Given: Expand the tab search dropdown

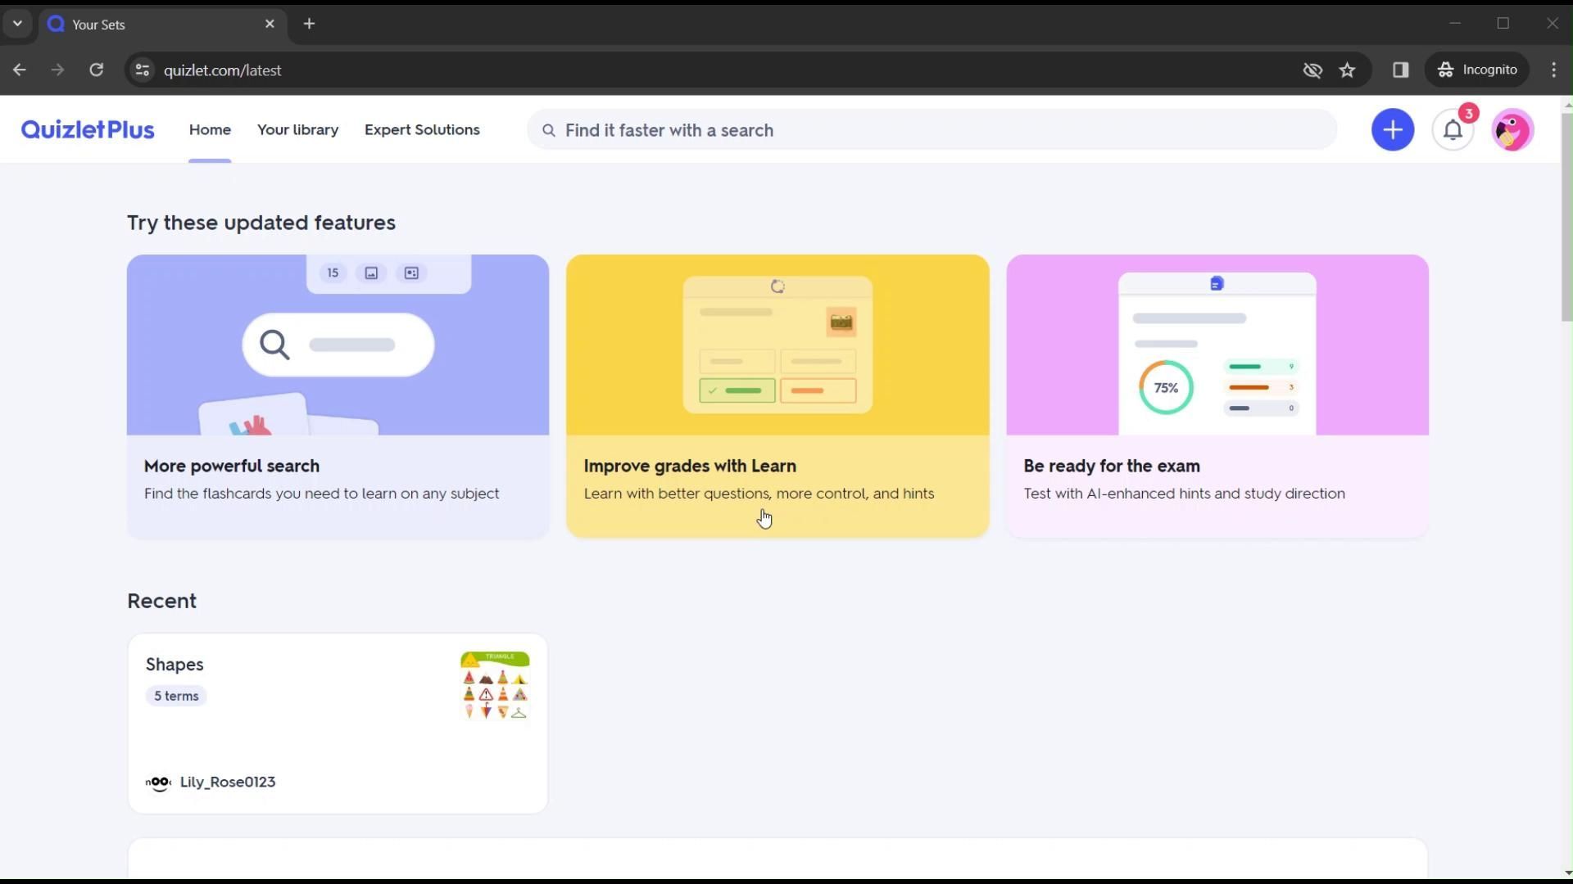Looking at the screenshot, I should [x=17, y=24].
